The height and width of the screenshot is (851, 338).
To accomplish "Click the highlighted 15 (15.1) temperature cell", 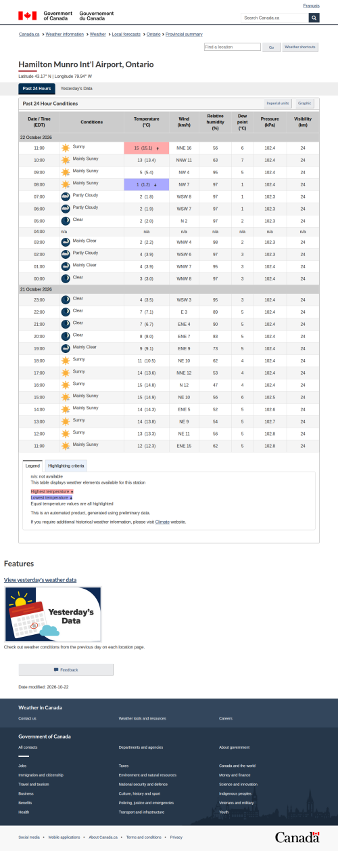I will tap(147, 148).
